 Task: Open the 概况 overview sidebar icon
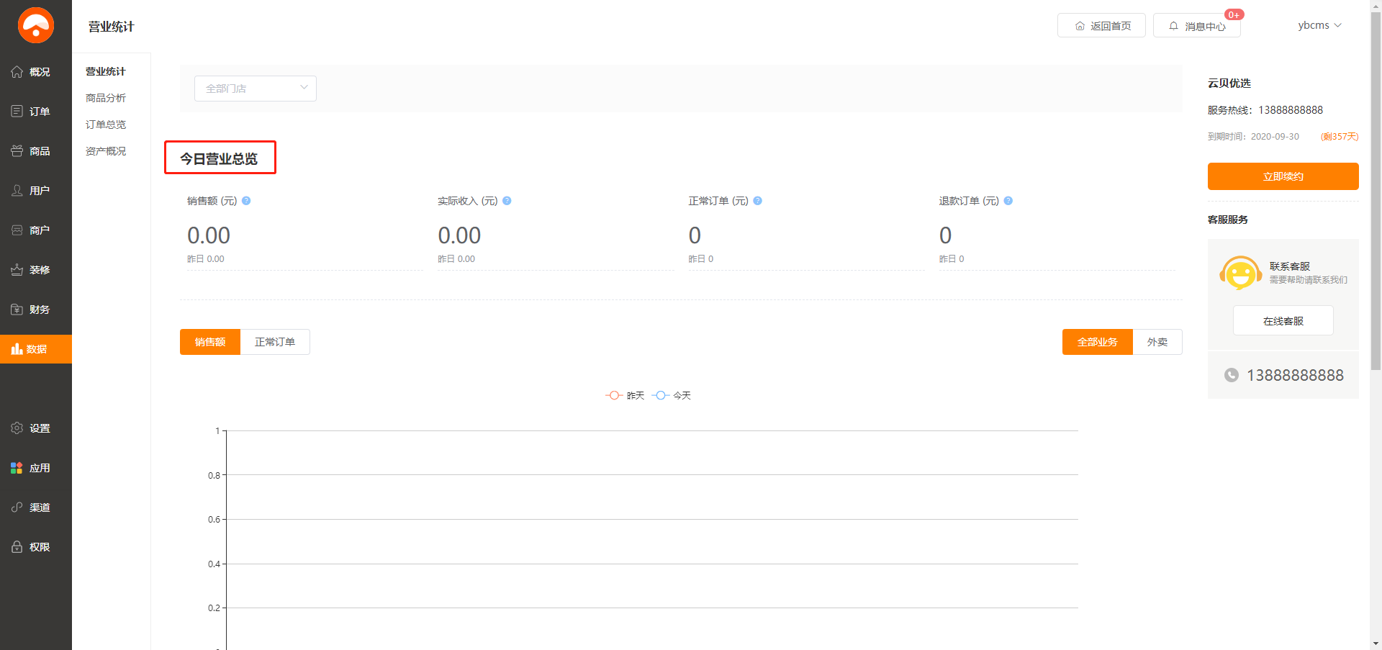pyautogui.click(x=17, y=72)
